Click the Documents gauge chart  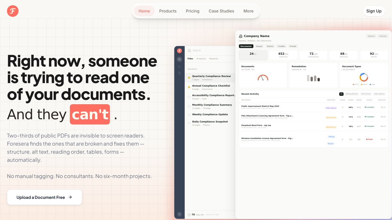[x=263, y=78]
